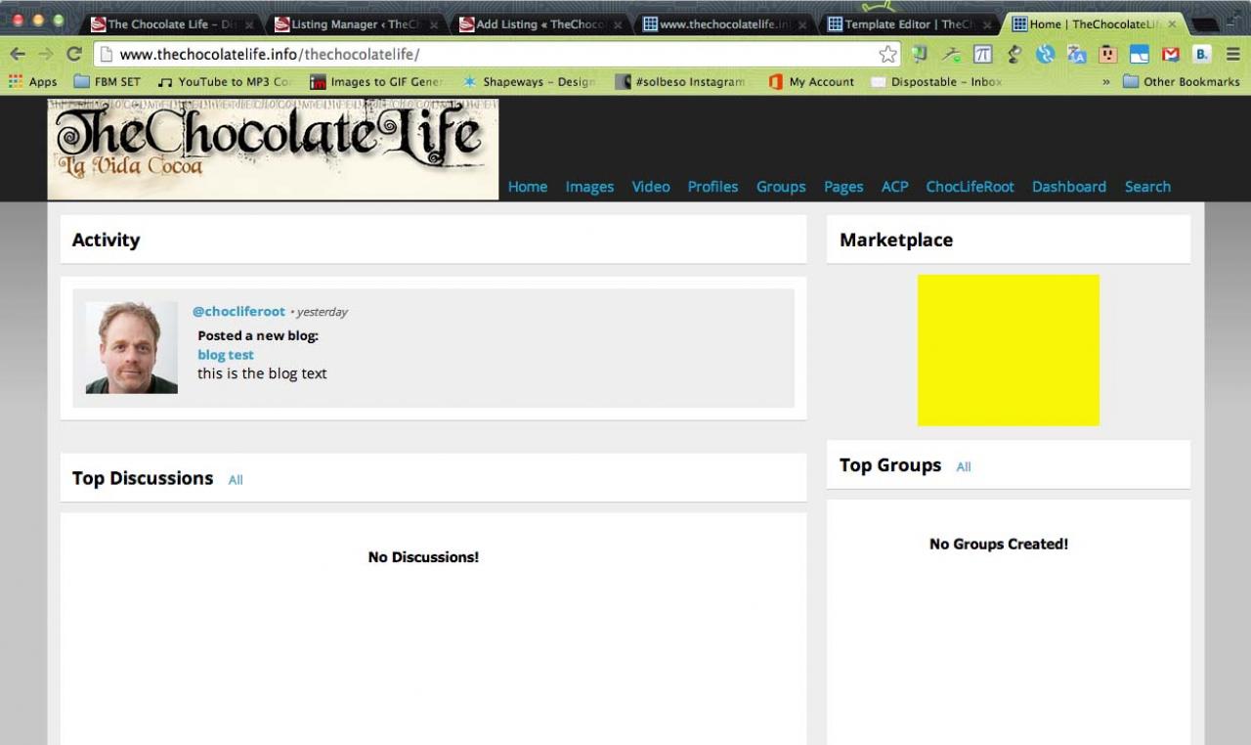Image resolution: width=1251 pixels, height=745 pixels.
Task: Click the 'this is the blog text' line
Action: pos(262,373)
